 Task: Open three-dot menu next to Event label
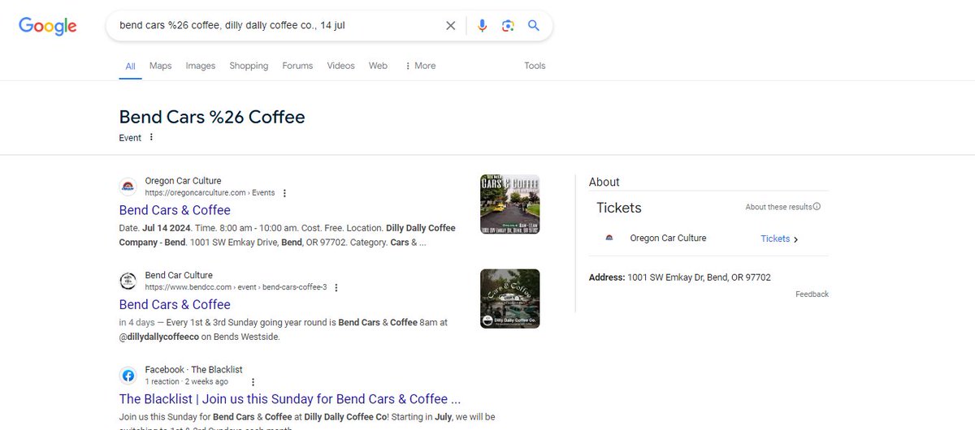tap(151, 137)
